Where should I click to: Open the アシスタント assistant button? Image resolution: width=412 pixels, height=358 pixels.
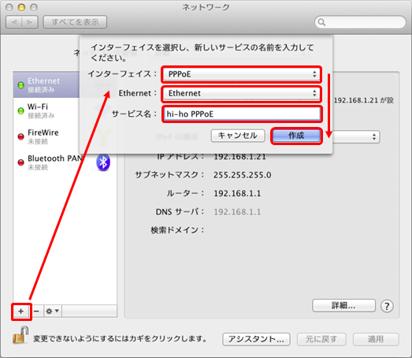pos(256,339)
